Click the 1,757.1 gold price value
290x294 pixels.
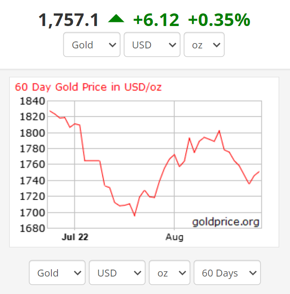tap(69, 20)
